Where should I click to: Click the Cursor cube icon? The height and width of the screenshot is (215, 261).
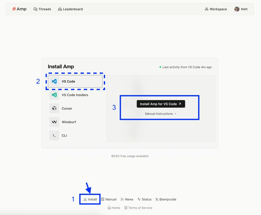[x=54, y=108]
